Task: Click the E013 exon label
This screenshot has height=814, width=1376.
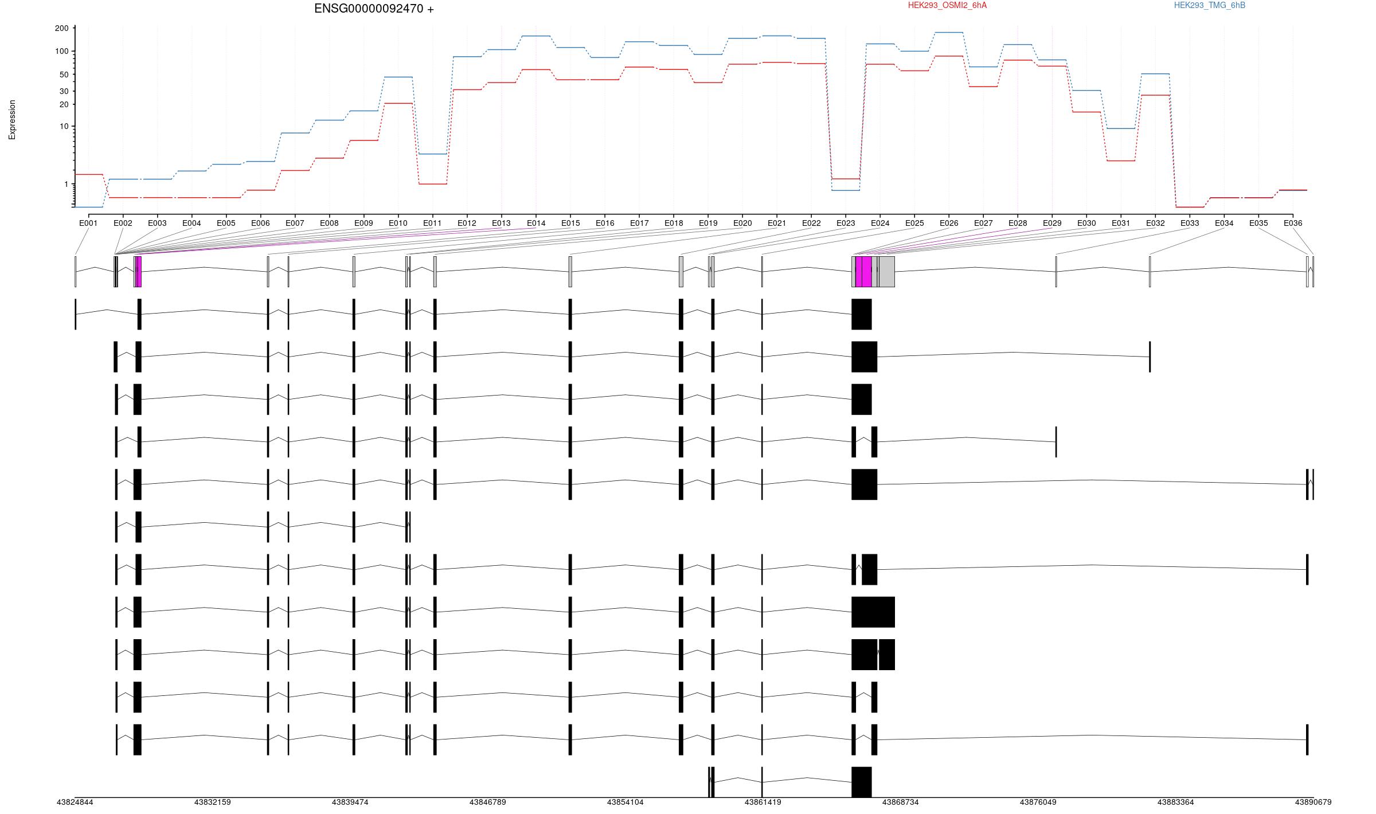Action: (501, 223)
